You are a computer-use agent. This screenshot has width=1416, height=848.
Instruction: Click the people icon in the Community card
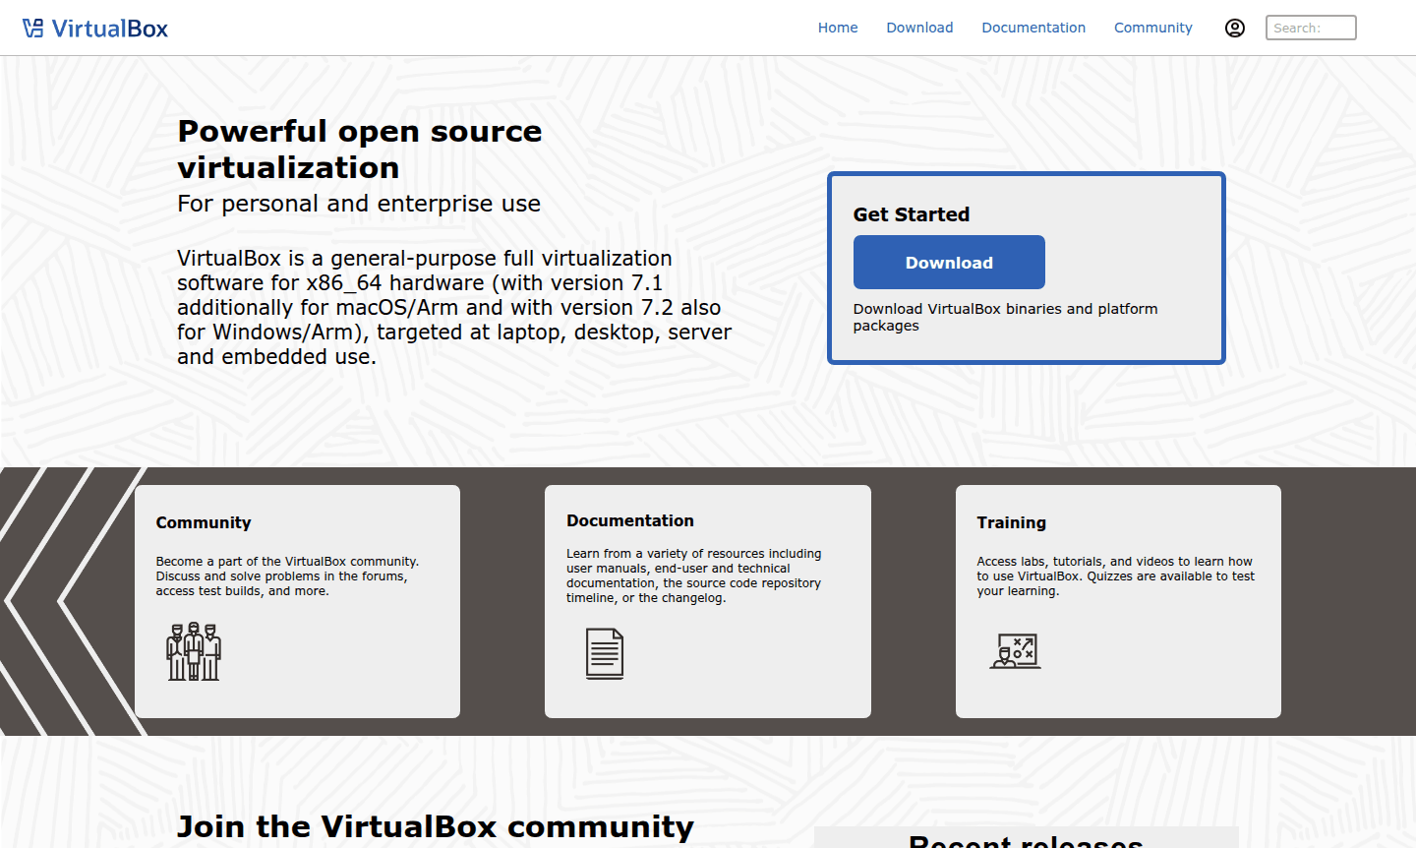(194, 651)
